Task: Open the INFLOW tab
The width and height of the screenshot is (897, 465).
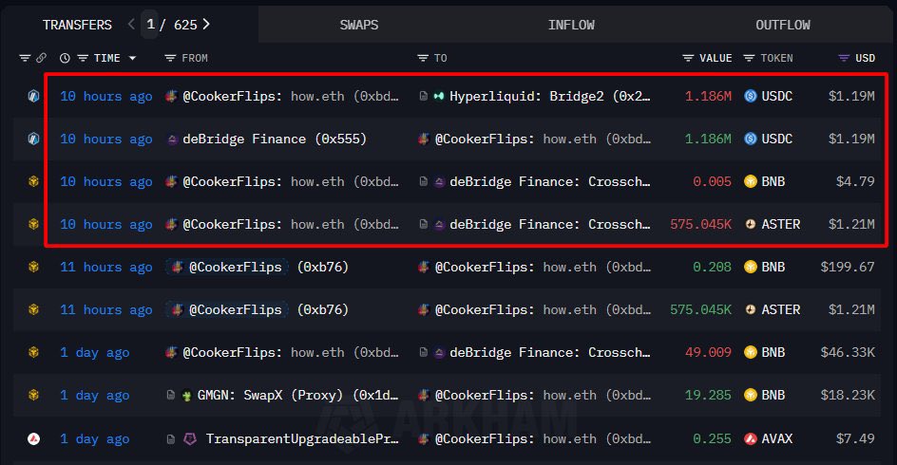Action: [x=571, y=25]
